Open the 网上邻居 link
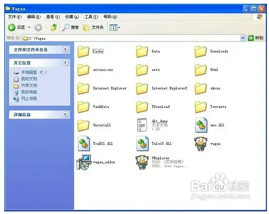This screenshot has width=269, height=214. pos(25,99)
